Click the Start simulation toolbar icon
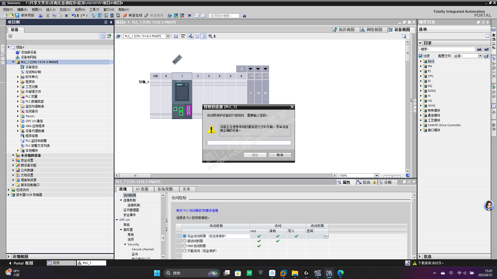The image size is (497, 279). click(112, 16)
